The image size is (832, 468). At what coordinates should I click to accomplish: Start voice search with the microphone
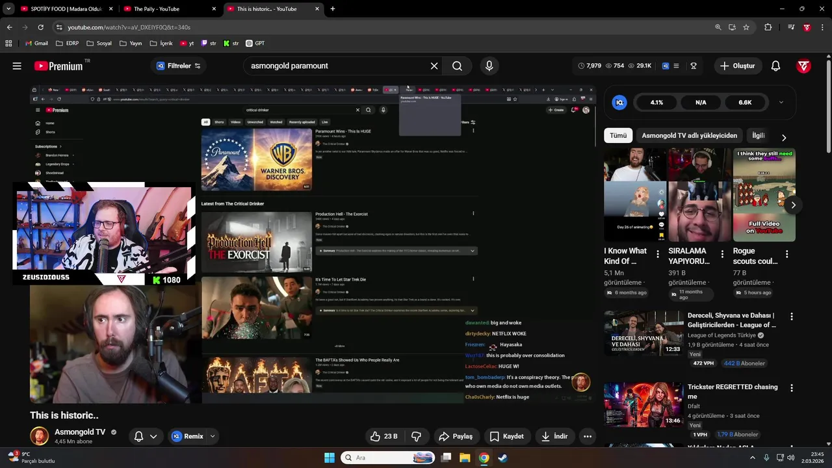pyautogui.click(x=489, y=66)
